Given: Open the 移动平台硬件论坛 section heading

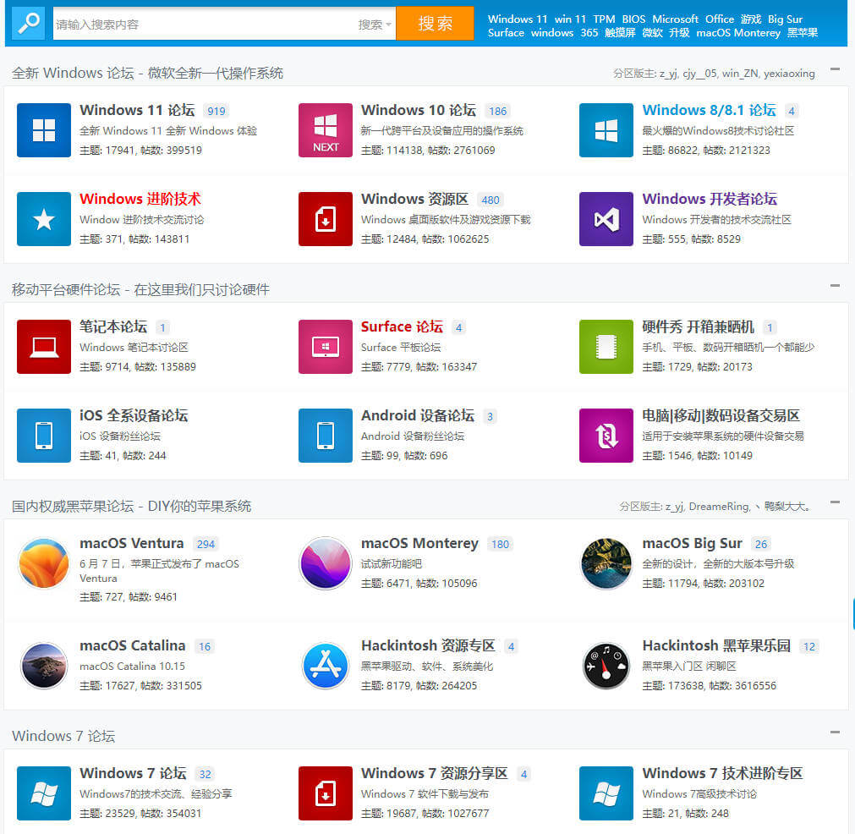Looking at the screenshot, I should 140,289.
